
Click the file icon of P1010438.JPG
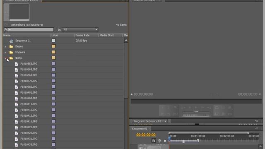17,145
